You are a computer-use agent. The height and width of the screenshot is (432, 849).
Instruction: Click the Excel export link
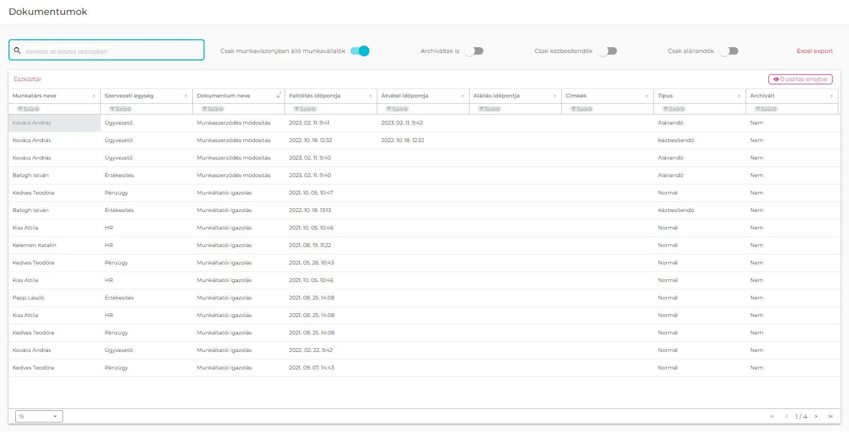[x=815, y=51]
